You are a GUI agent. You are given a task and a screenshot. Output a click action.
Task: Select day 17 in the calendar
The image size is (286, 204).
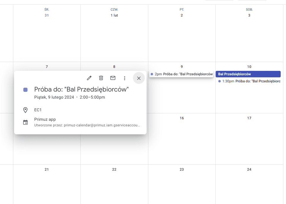(x=249, y=118)
